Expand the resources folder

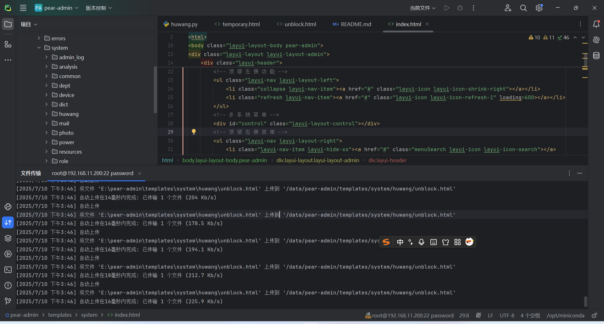(x=47, y=151)
